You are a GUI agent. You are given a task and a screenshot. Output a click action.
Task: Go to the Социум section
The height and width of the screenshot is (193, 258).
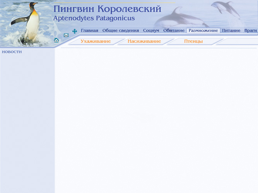[x=151, y=30]
